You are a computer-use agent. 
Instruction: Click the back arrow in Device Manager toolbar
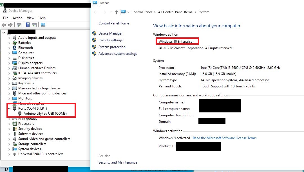4,25
